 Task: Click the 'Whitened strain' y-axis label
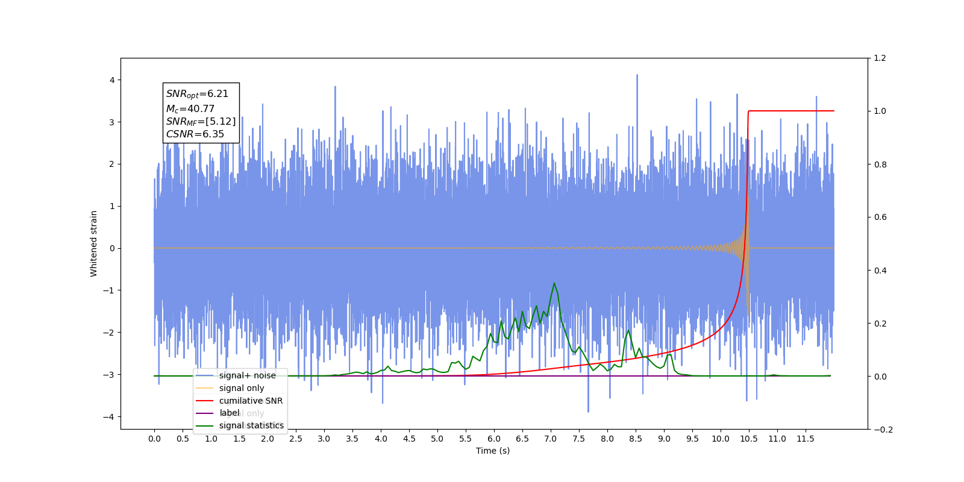click(94, 243)
